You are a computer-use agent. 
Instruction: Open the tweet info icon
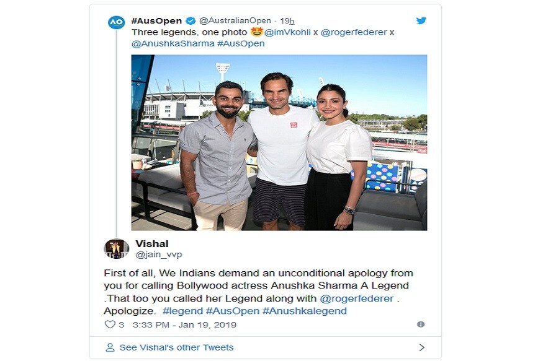[x=421, y=324]
